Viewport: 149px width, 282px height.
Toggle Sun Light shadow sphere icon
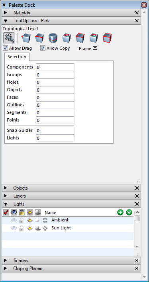[x=37, y=228]
